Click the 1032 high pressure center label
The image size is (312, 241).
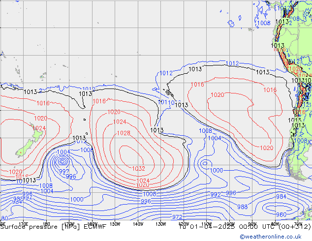[x=138, y=168]
